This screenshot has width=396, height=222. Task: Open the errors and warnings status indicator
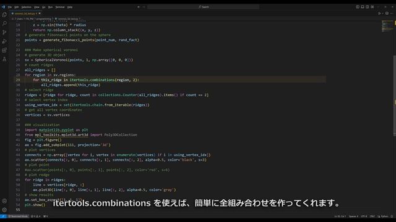point(36,216)
